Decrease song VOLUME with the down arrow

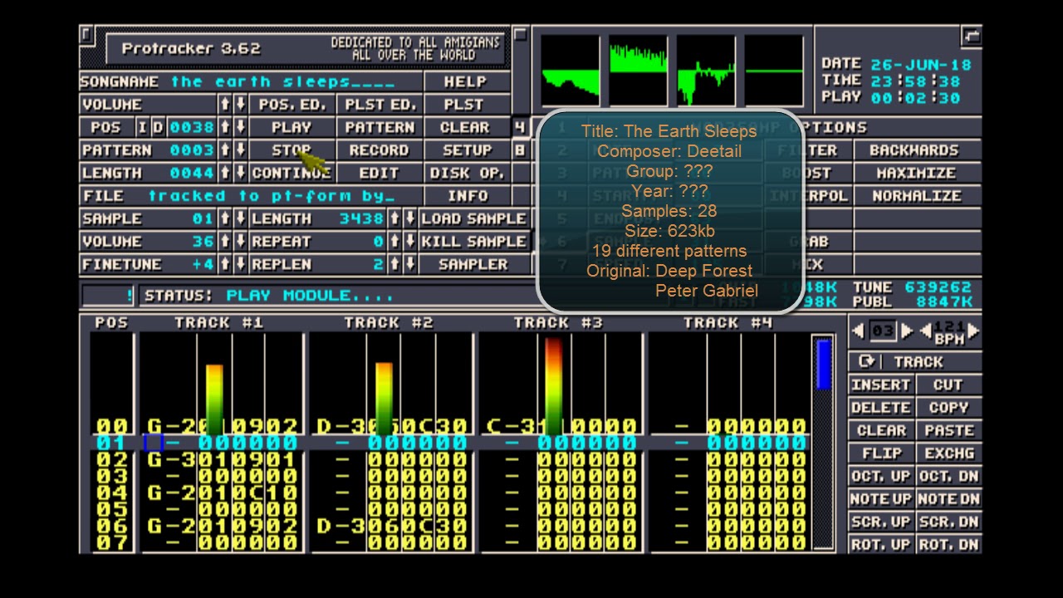240,105
